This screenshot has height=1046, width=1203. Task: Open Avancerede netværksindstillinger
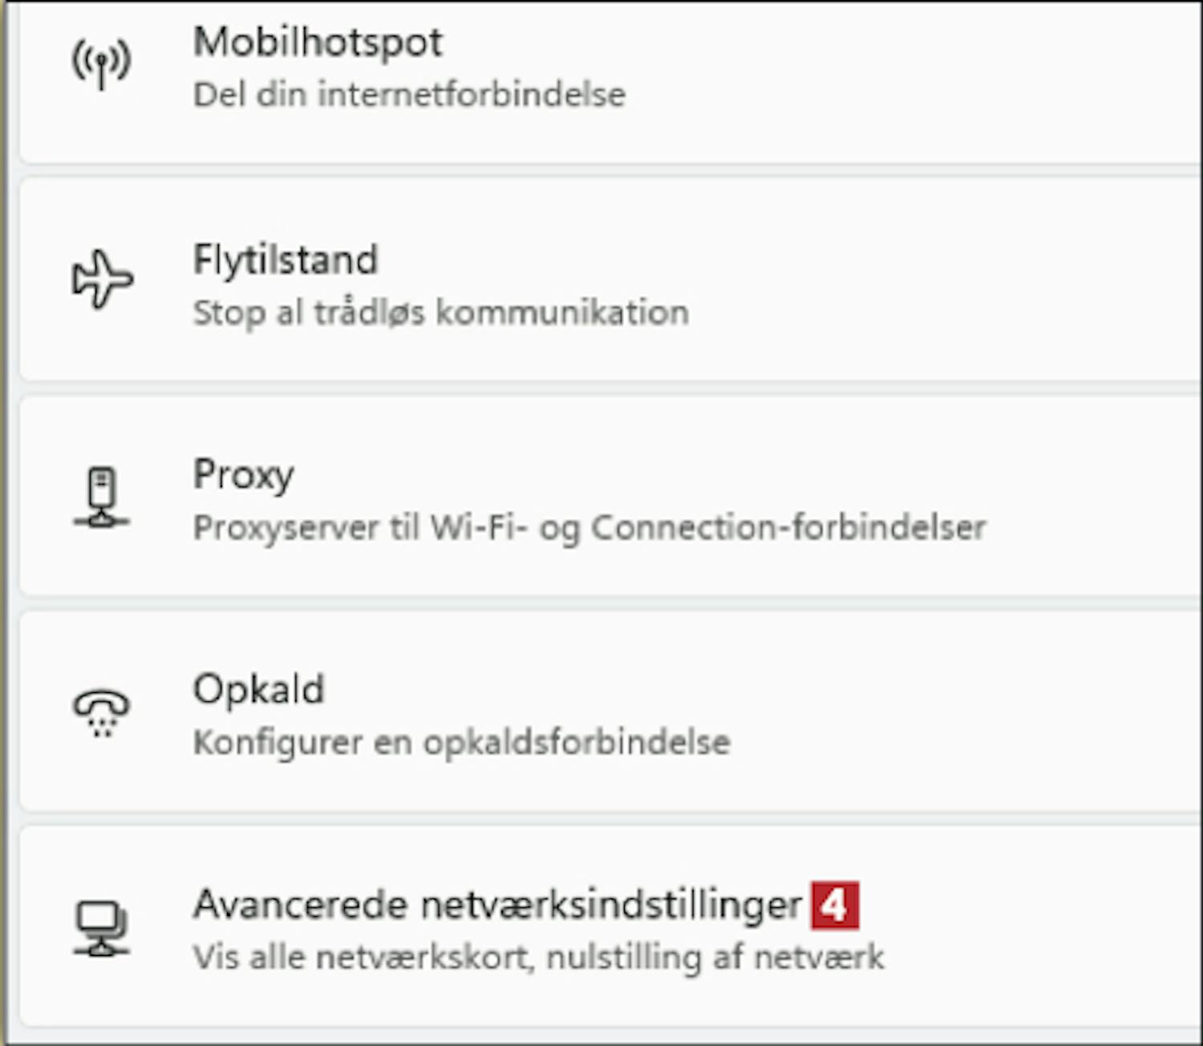click(x=497, y=906)
